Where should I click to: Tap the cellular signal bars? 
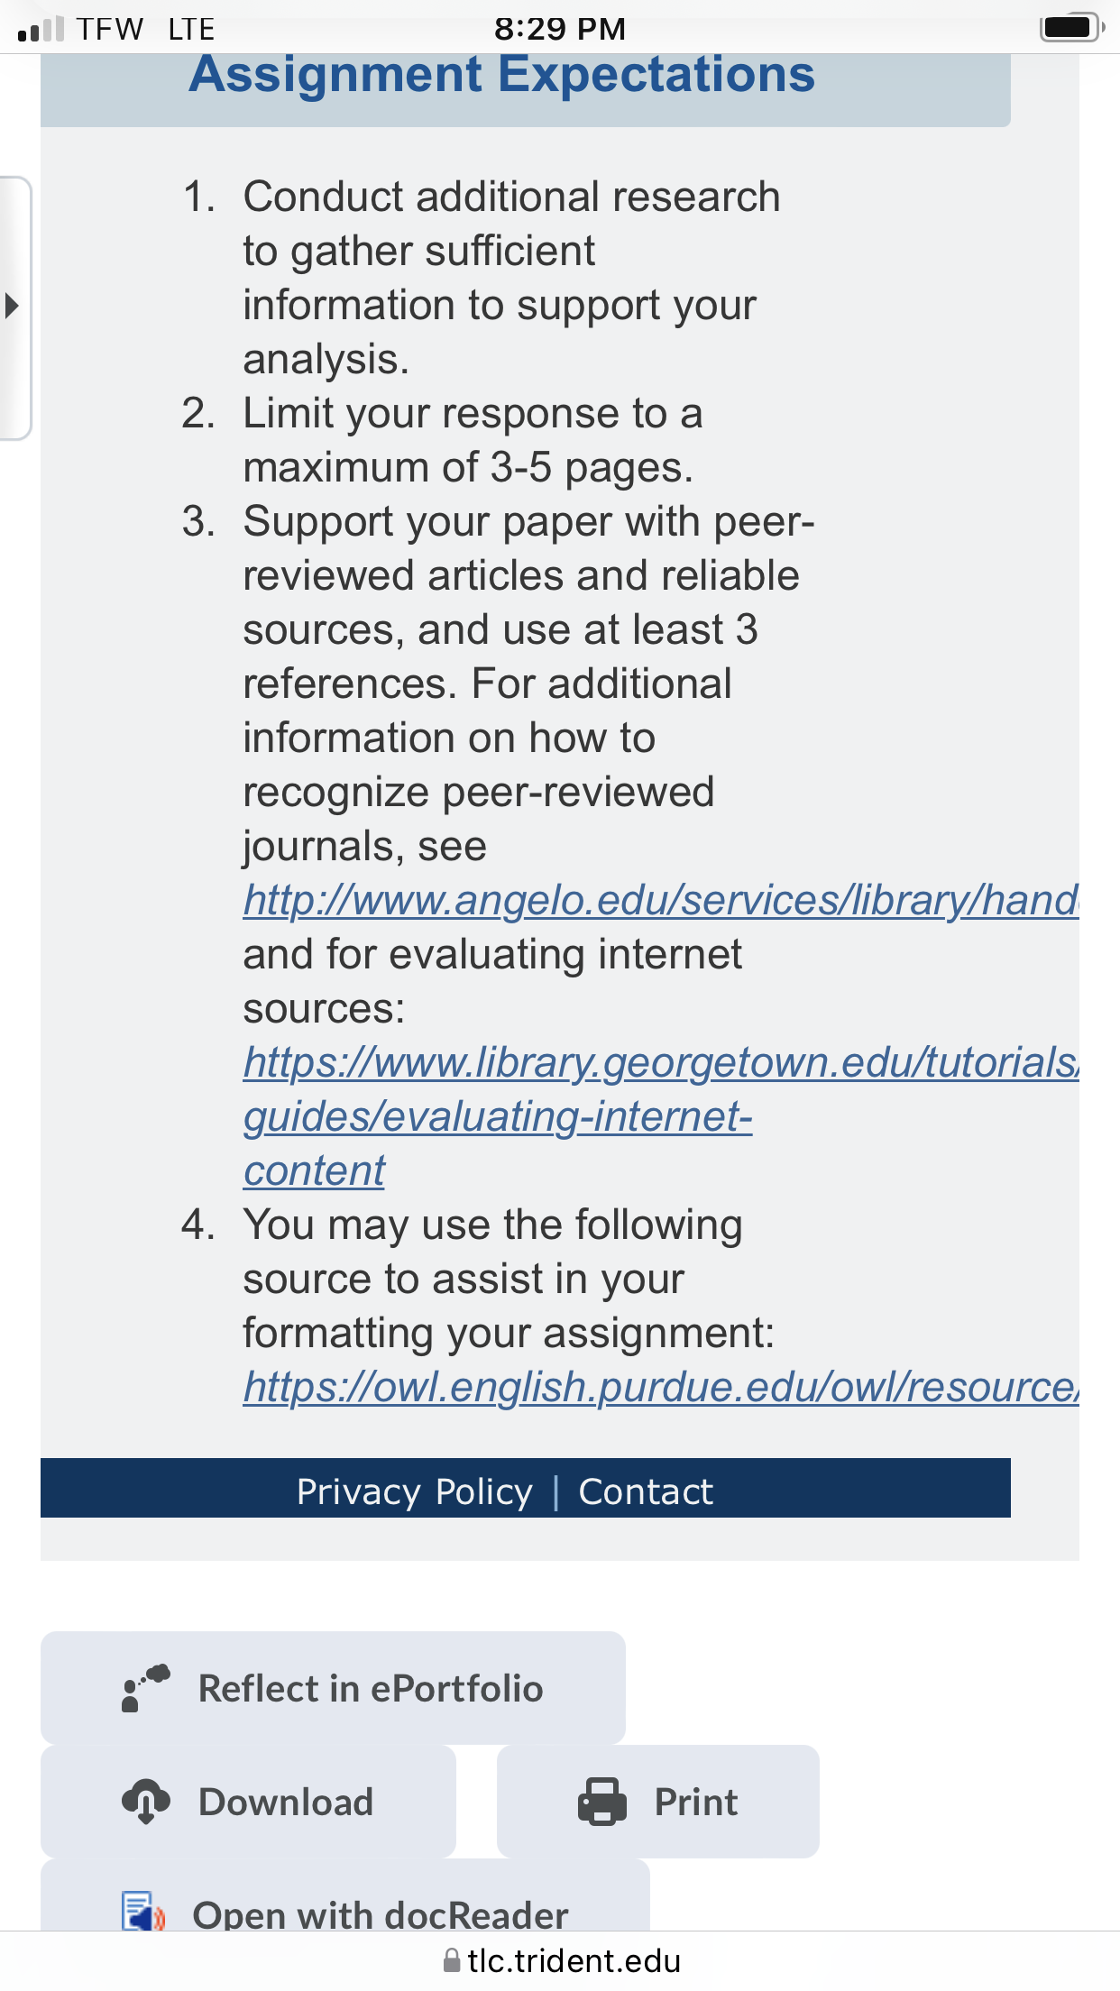41,28
